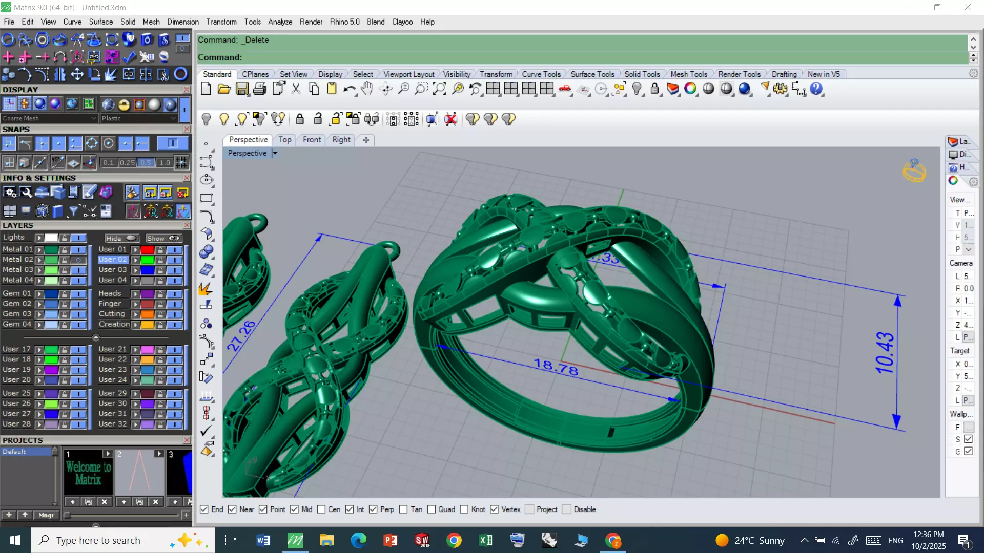Viewport: 984px width, 553px height.
Task: Expand the Lights layer arrow
Action: point(39,238)
